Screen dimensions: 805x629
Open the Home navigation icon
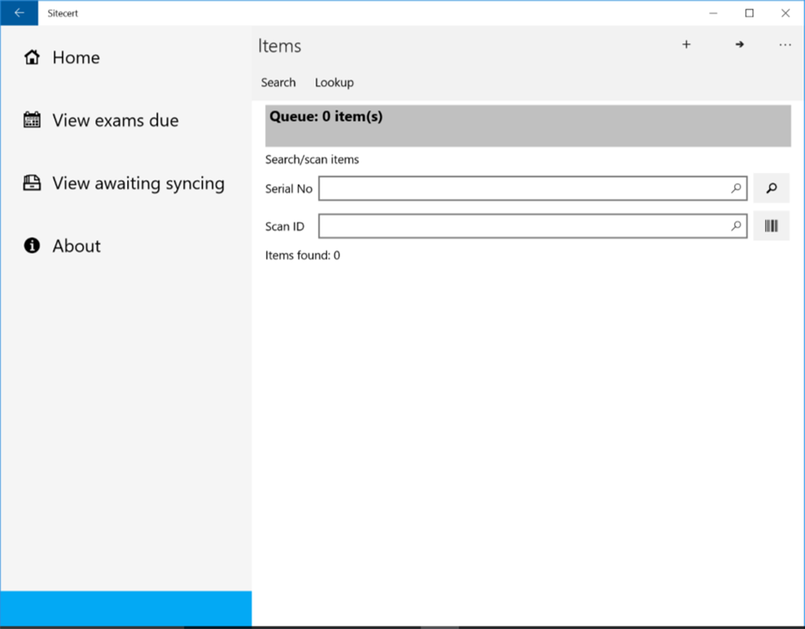click(31, 57)
